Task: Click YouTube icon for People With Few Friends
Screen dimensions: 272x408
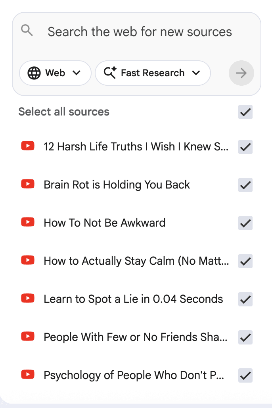Action: click(28, 337)
